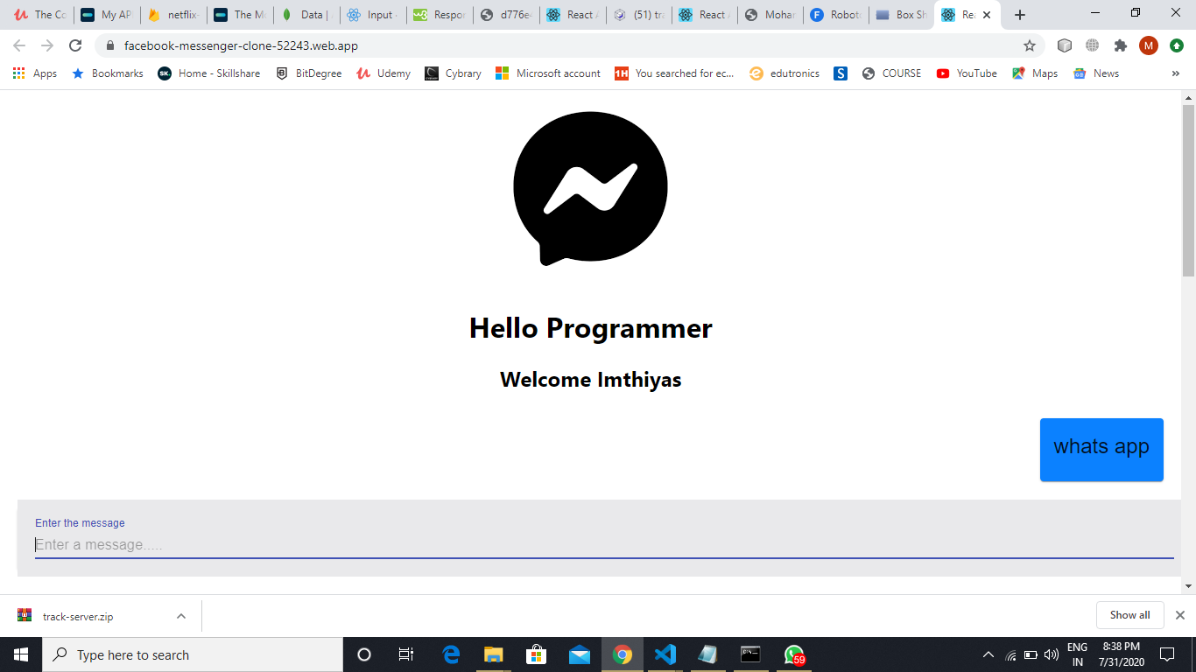Viewport: 1196px width, 672px height.
Task: Open the Mail app from the taskbar
Action: click(x=579, y=654)
